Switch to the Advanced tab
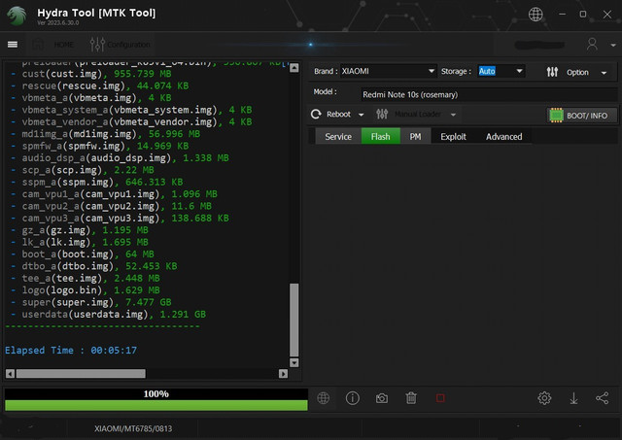 point(503,136)
